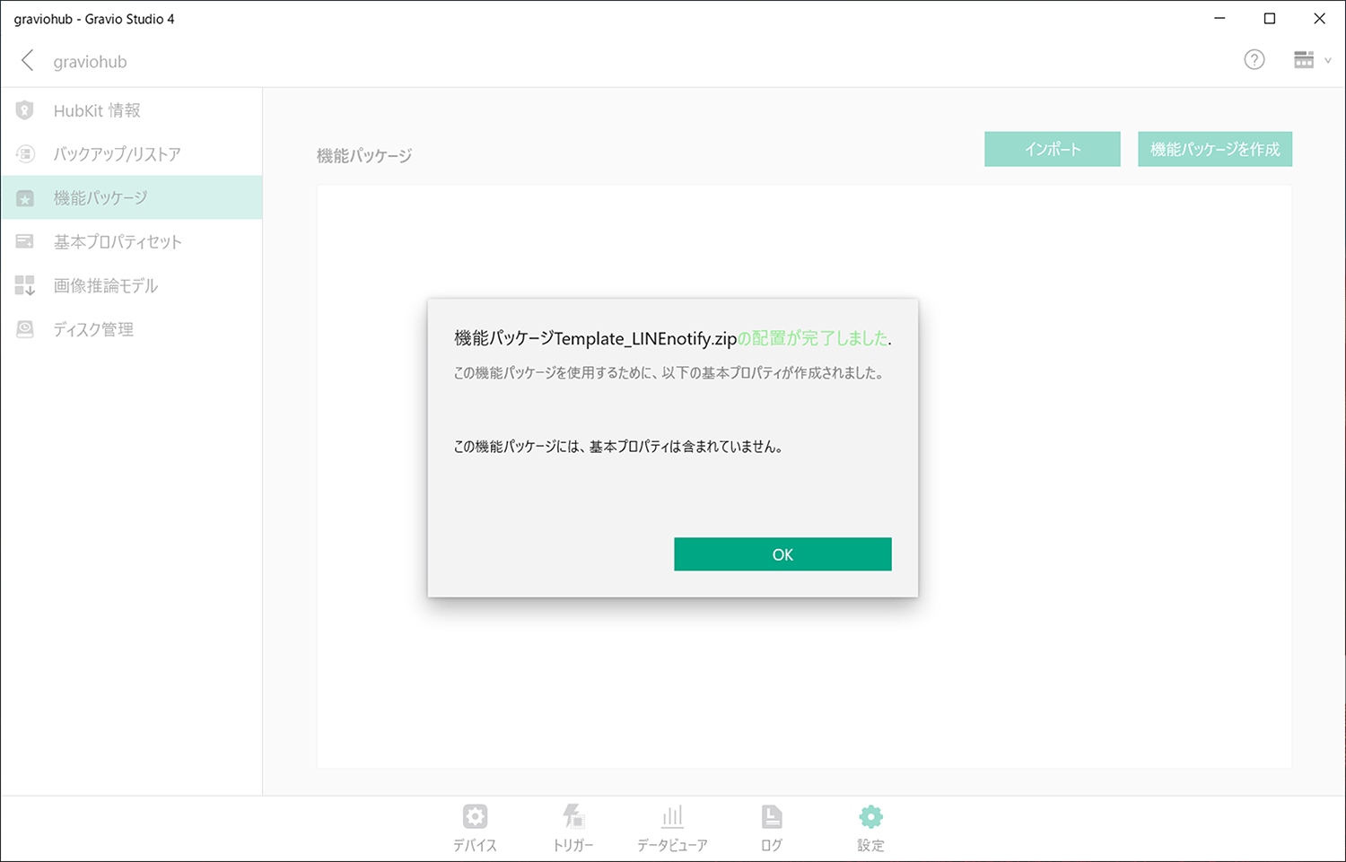Viewport: 1346px width, 862px height.
Task: Expand the dropdown chevron beside layout icon
Action: point(1328,61)
